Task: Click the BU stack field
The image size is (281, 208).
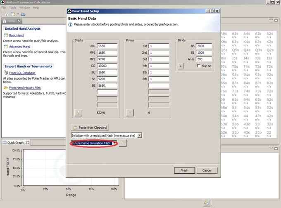Action: (107, 72)
